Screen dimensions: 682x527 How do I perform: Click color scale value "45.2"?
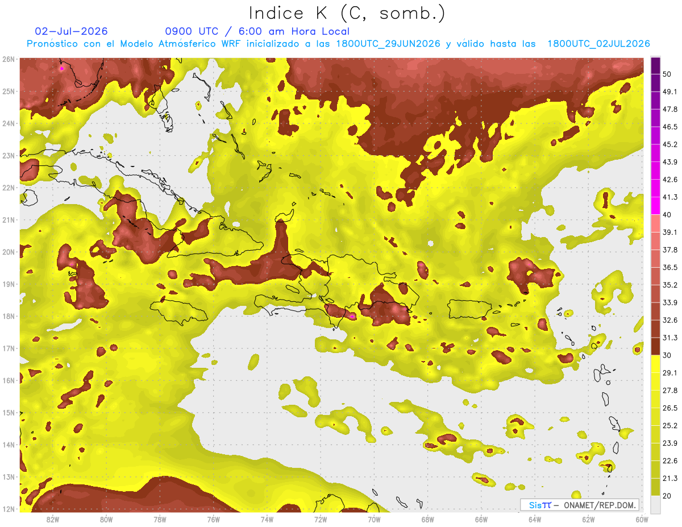tap(670, 144)
